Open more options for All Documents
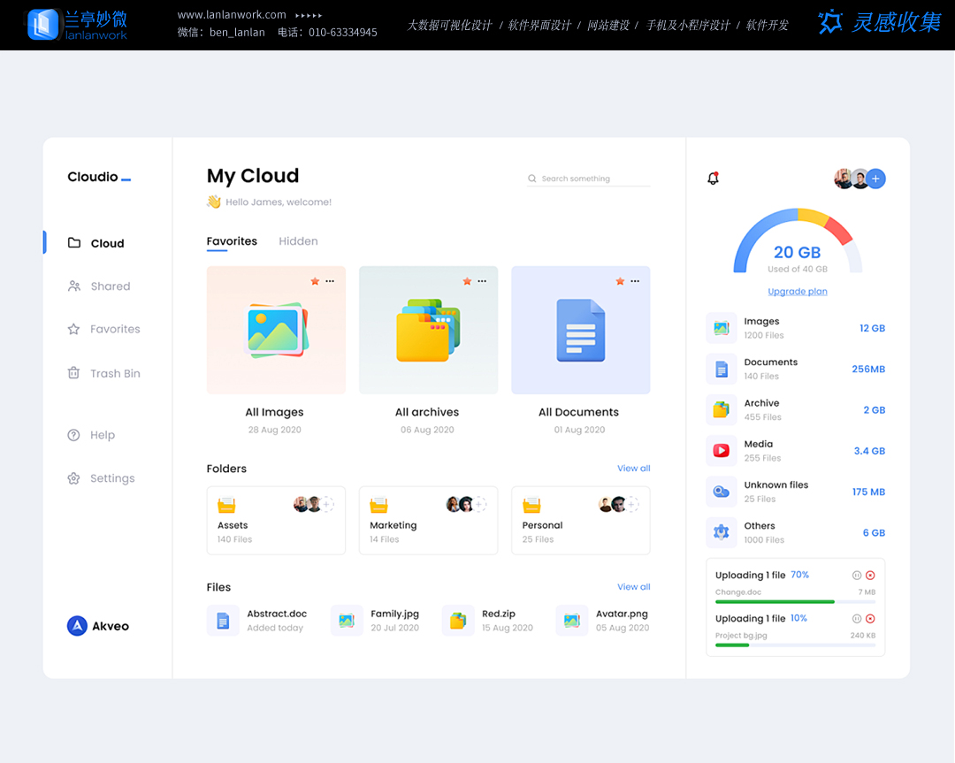This screenshot has height=763, width=955. (x=635, y=281)
